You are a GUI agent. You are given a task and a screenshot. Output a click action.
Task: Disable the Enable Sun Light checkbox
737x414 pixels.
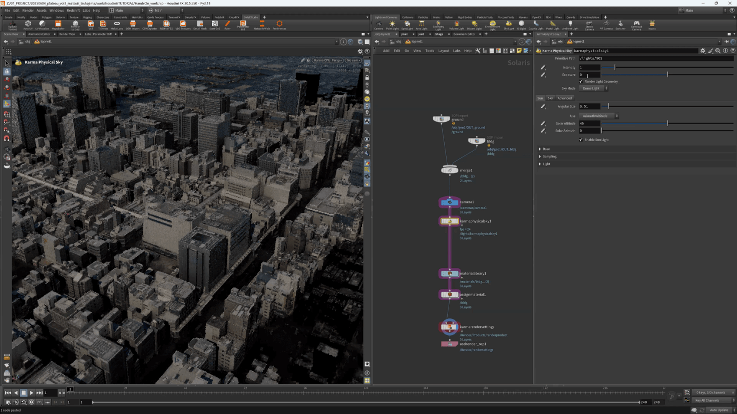[x=581, y=140]
